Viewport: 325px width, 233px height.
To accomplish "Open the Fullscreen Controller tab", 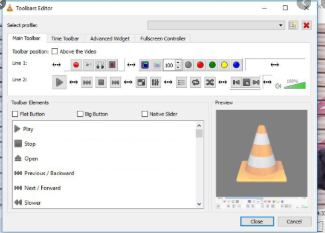I will pyautogui.click(x=163, y=39).
